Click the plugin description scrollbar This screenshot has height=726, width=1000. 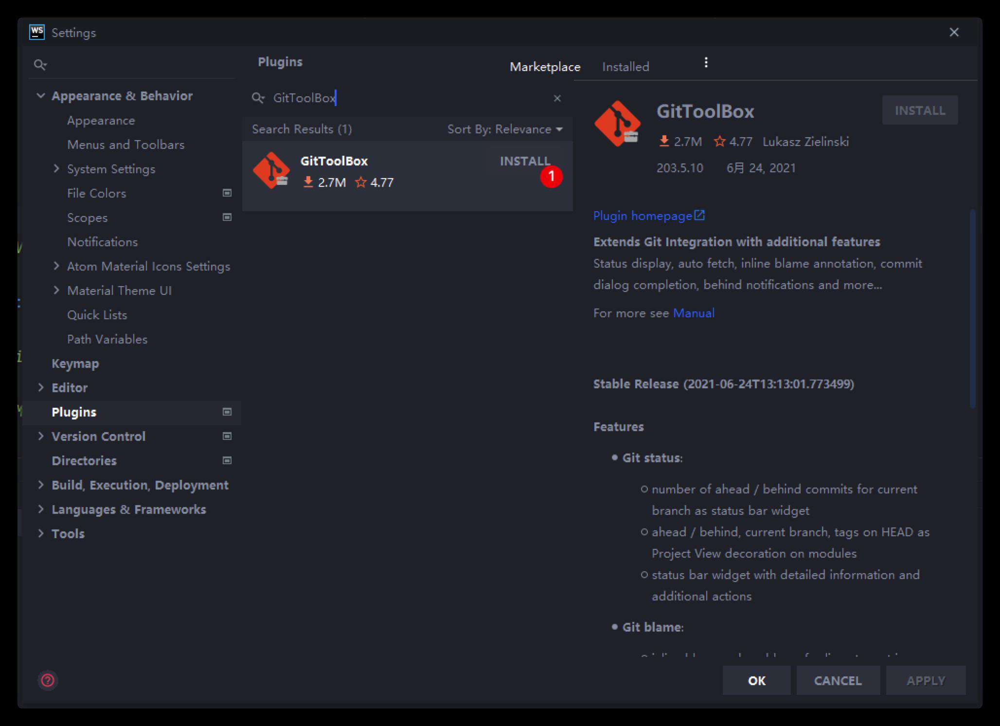[x=972, y=309]
